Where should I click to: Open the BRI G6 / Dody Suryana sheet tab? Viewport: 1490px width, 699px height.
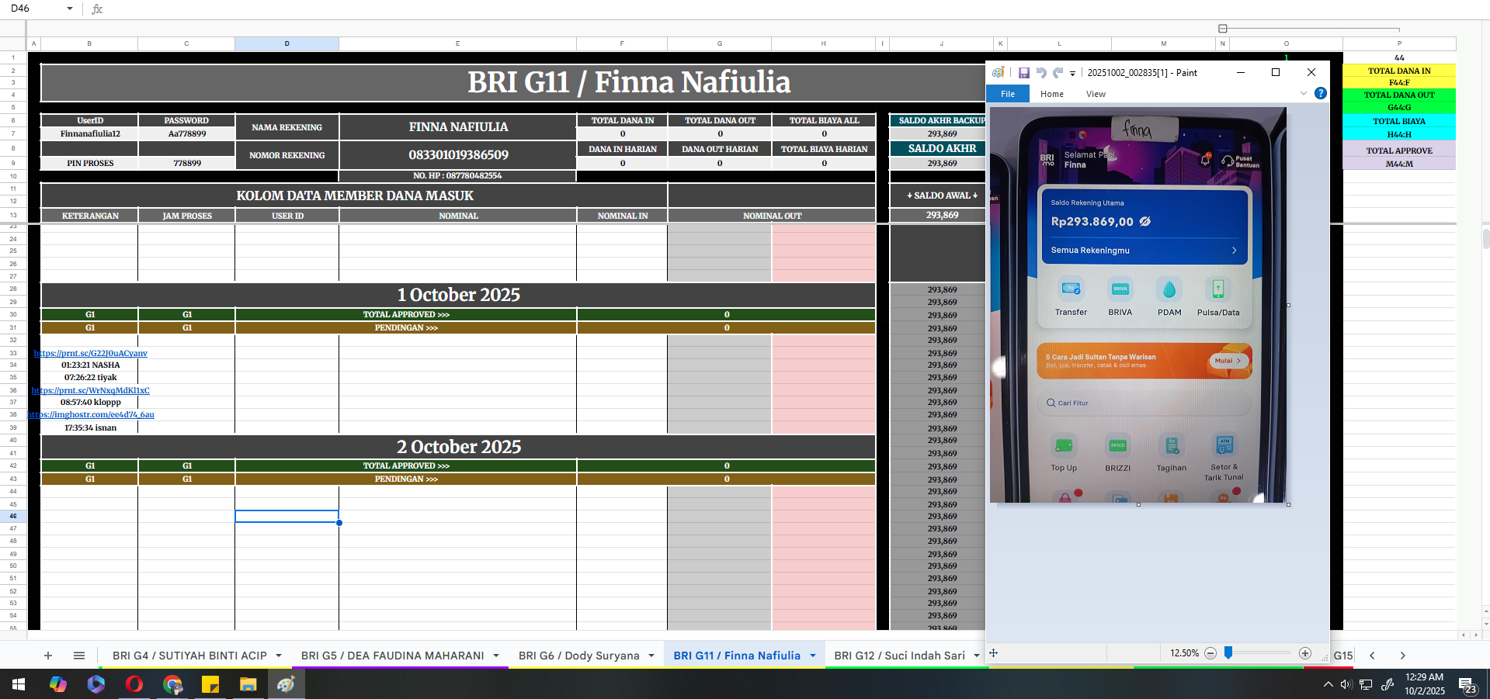[x=579, y=656]
